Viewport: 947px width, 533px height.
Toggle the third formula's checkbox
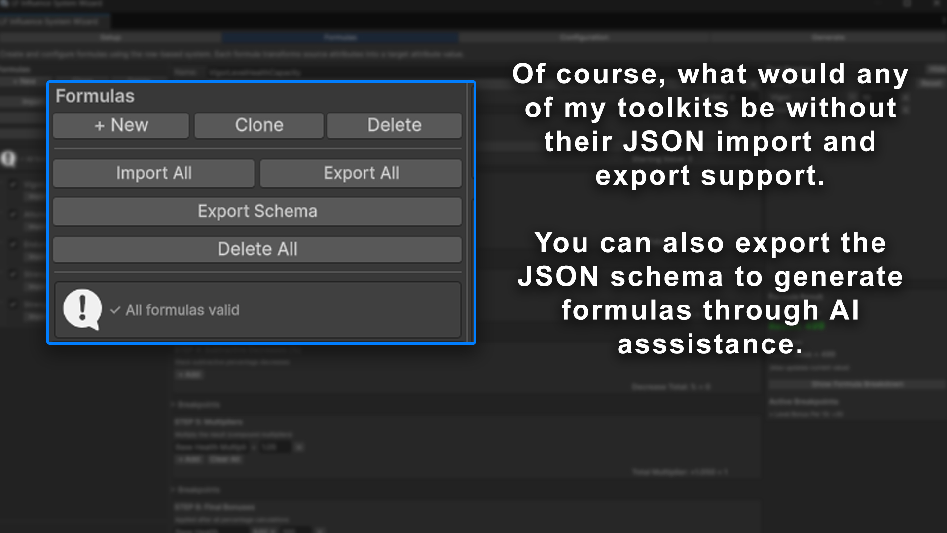pyautogui.click(x=12, y=244)
